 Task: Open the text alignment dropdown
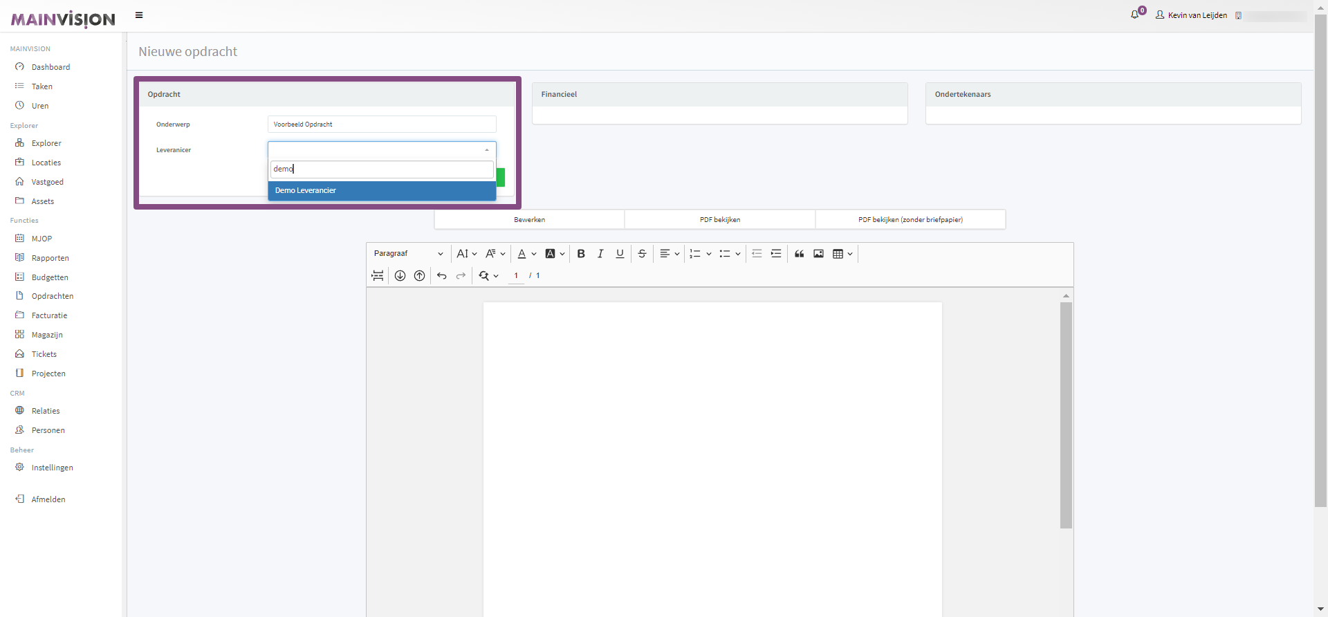coord(670,254)
